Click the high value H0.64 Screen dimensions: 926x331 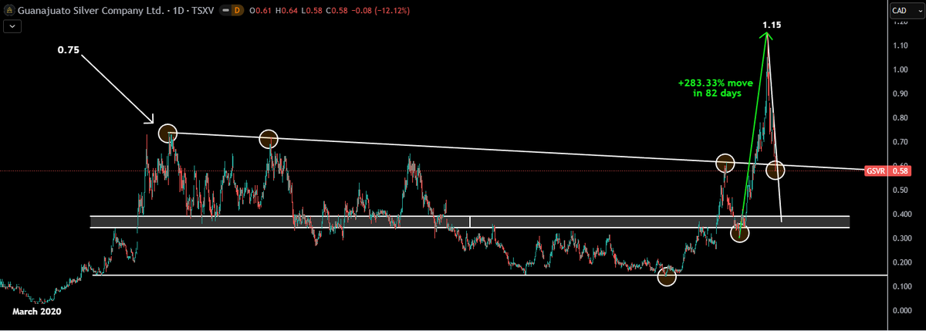pos(286,10)
